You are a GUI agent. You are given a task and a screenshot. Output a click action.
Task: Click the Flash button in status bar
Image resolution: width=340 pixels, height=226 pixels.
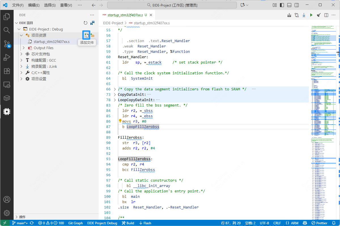tap(145, 223)
